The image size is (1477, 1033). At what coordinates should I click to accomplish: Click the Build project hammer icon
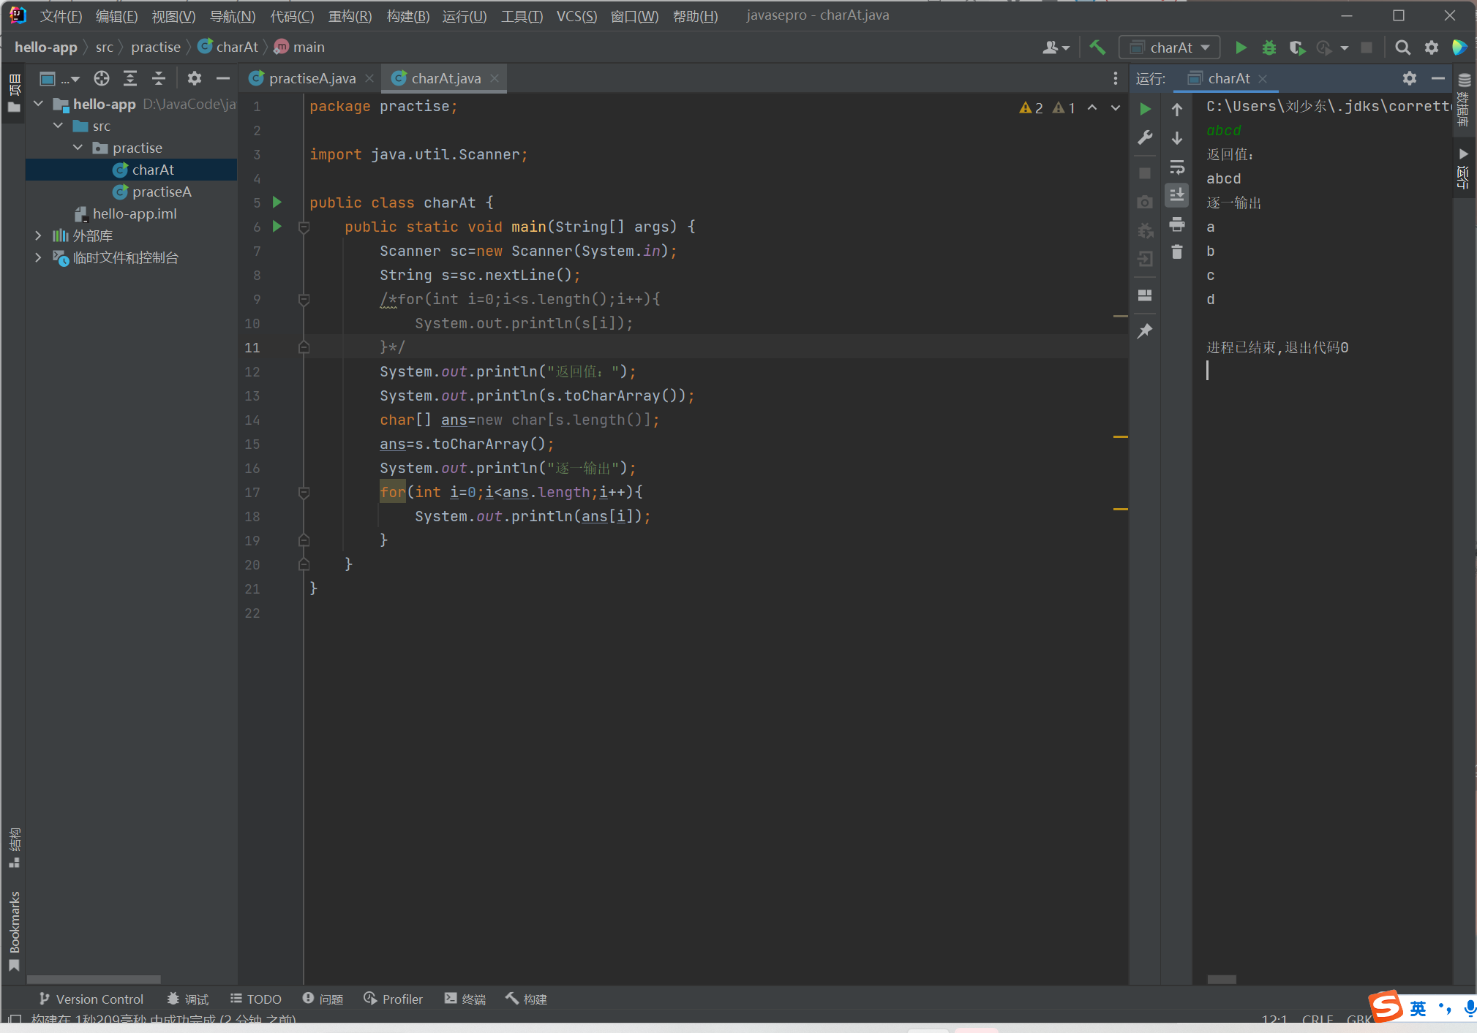tap(1097, 48)
